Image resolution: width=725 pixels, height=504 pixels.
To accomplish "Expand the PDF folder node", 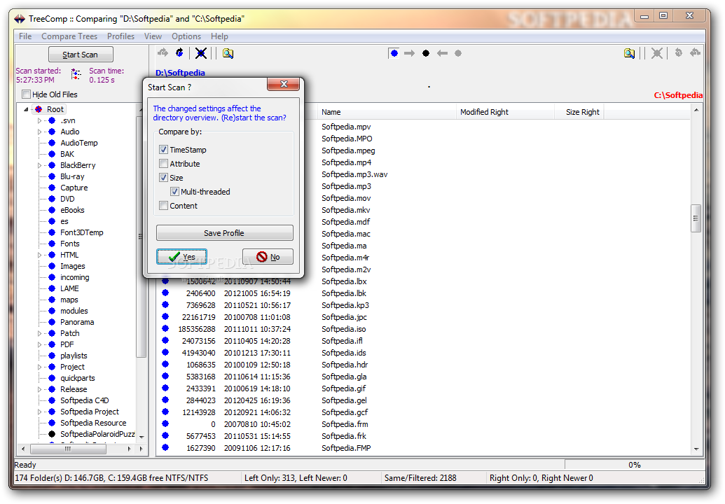I will click(x=39, y=344).
